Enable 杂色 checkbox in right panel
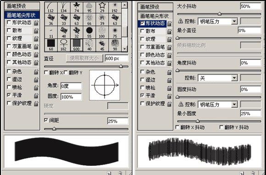Viewport: 266px width, 175px height. [x=143, y=72]
